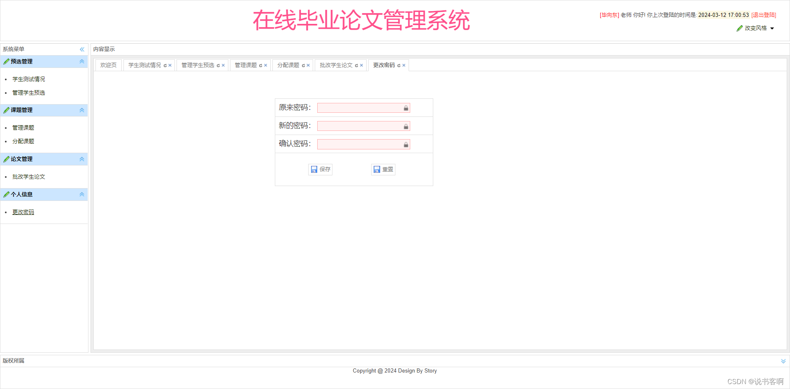Refresh the 管理课题 tab
790x389 pixels.
pos(261,65)
